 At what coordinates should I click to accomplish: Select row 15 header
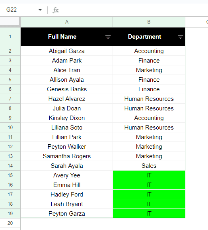pos(10,175)
